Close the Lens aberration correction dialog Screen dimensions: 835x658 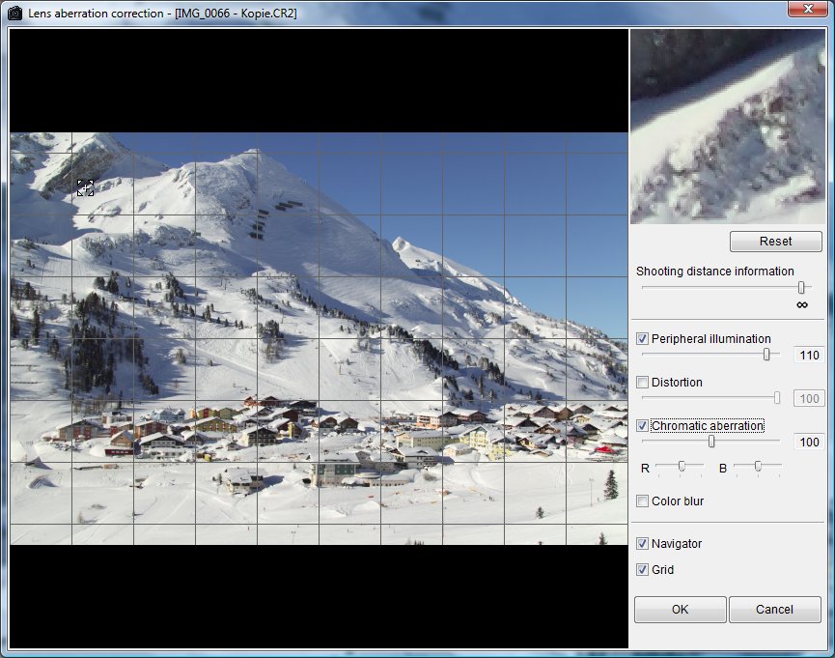click(x=806, y=10)
